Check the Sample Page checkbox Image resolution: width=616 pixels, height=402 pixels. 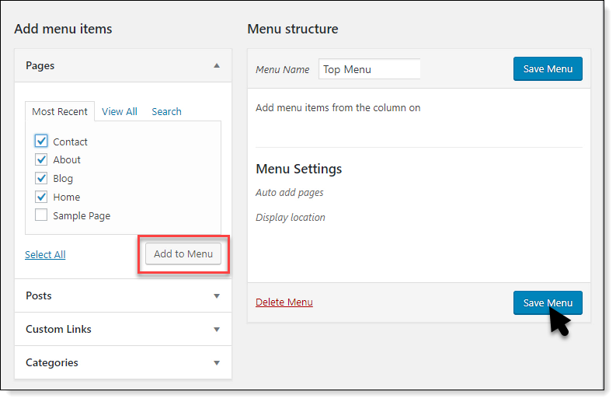[x=41, y=215]
